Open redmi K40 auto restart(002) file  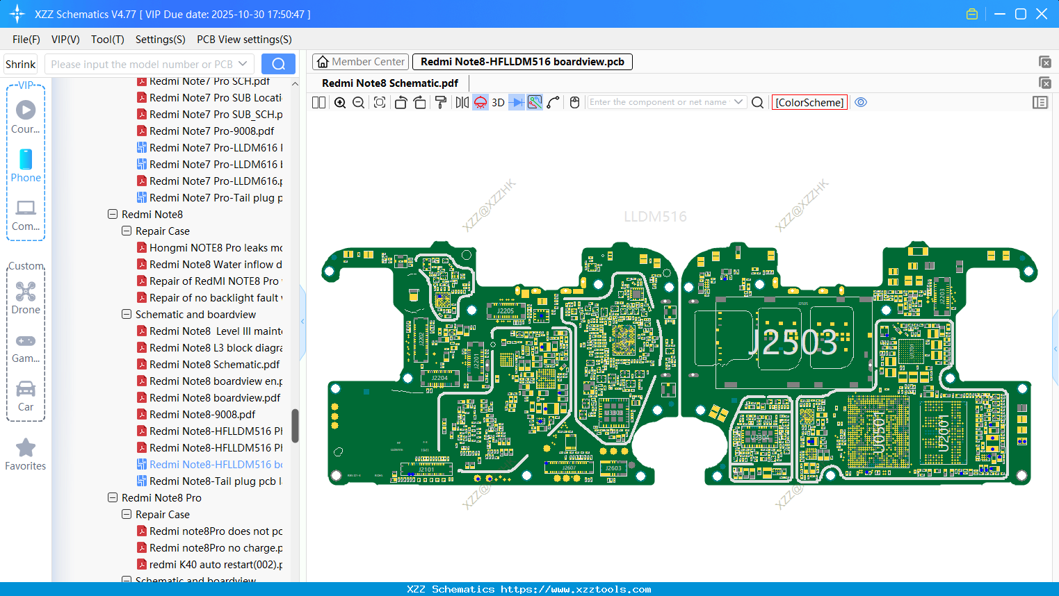[210, 565]
